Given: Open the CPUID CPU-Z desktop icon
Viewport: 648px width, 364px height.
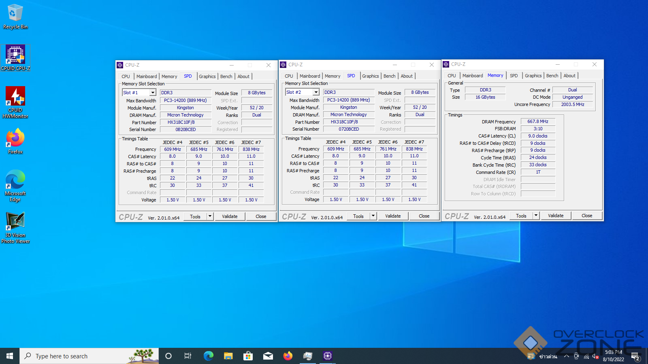Looking at the screenshot, I should tap(15, 55).
